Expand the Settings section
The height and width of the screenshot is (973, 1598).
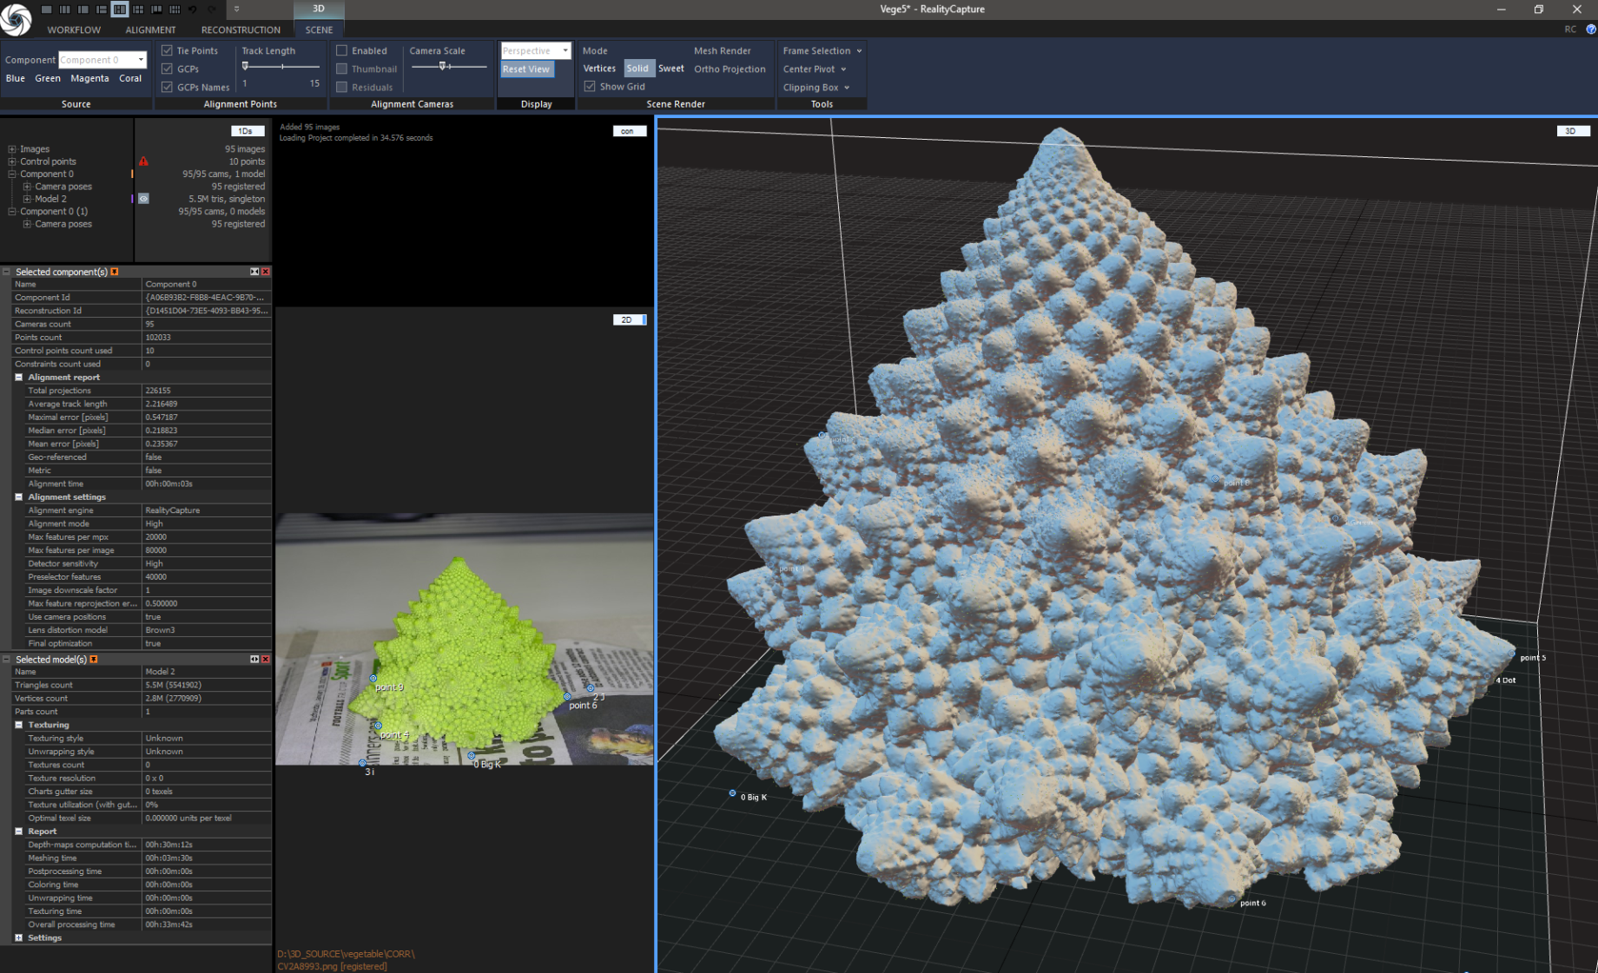(19, 937)
